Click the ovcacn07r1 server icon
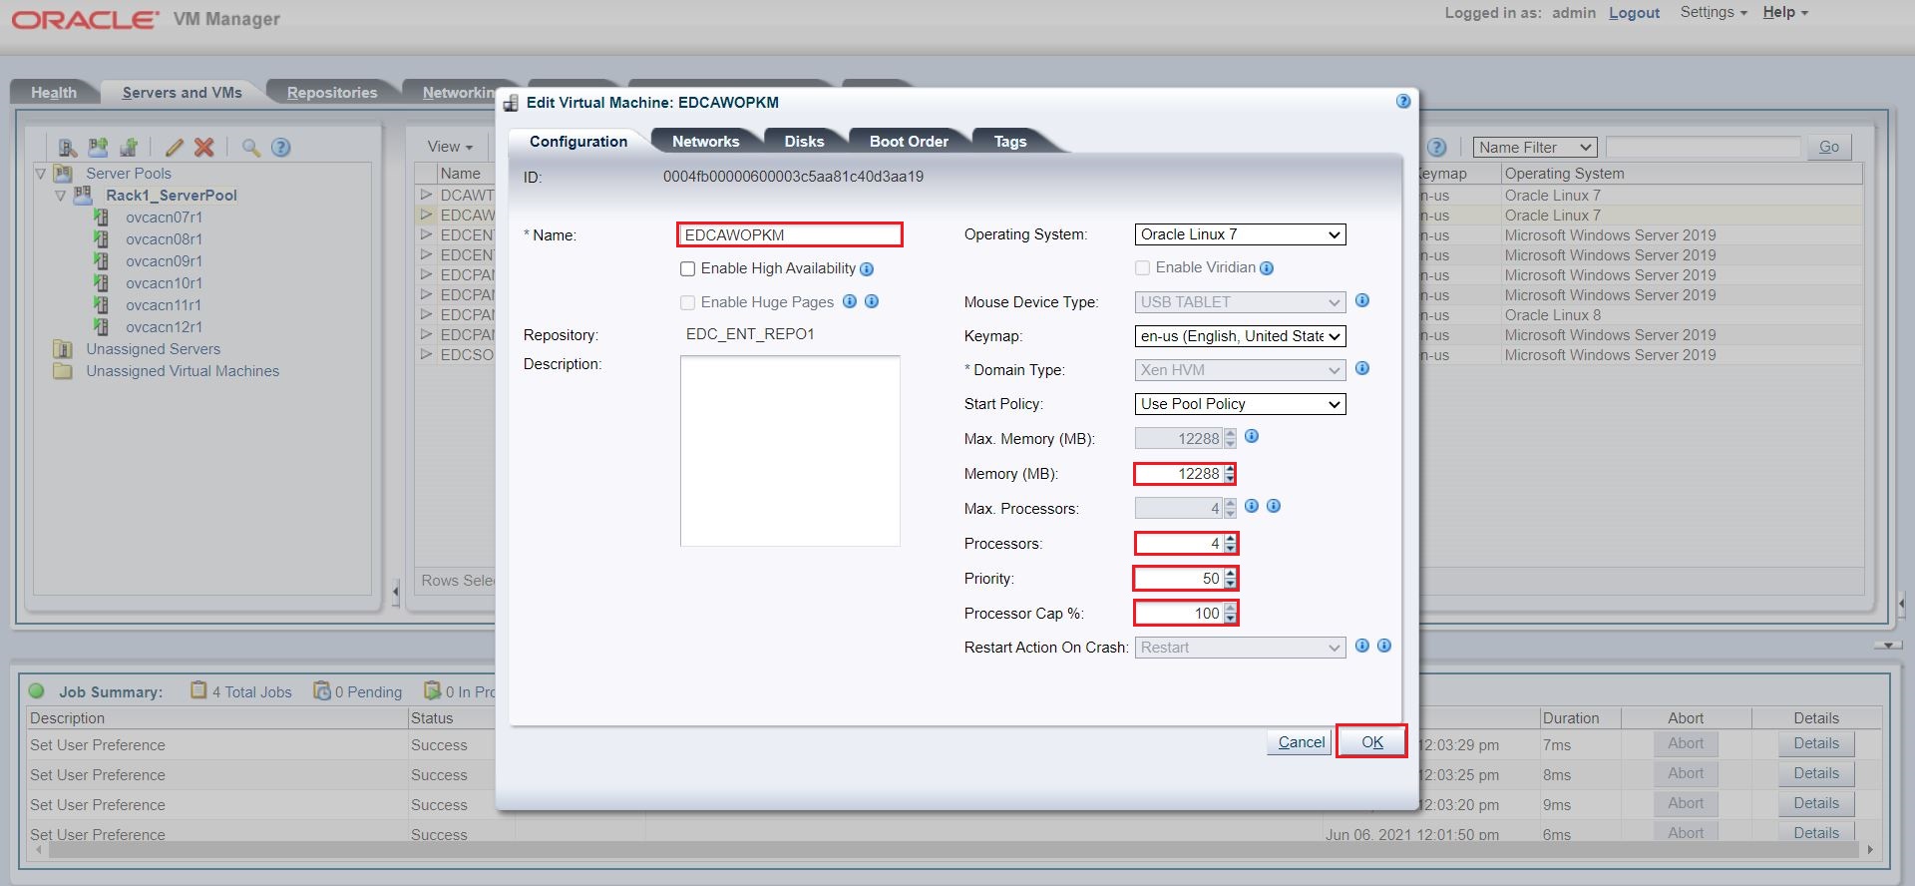 click(101, 217)
